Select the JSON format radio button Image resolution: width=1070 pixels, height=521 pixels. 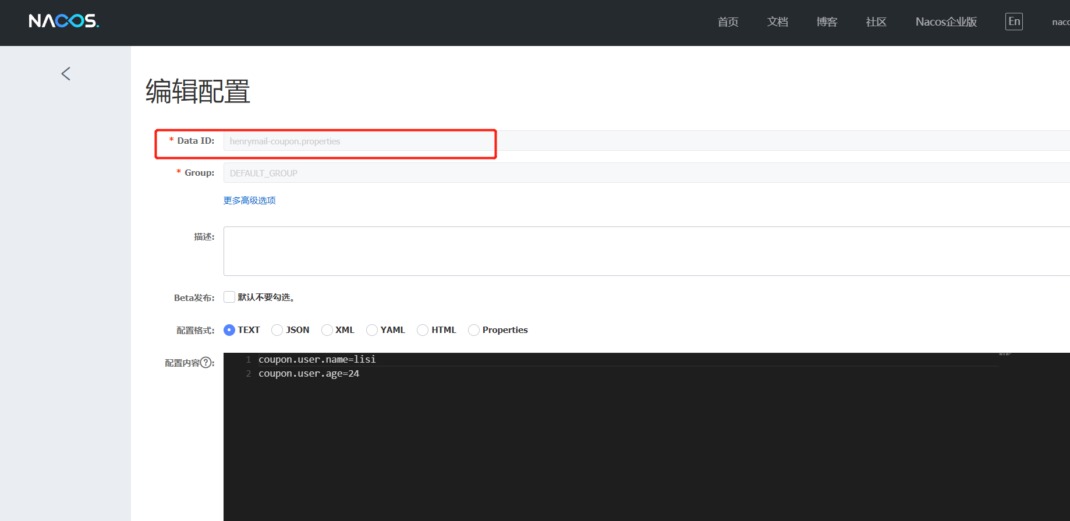click(277, 330)
